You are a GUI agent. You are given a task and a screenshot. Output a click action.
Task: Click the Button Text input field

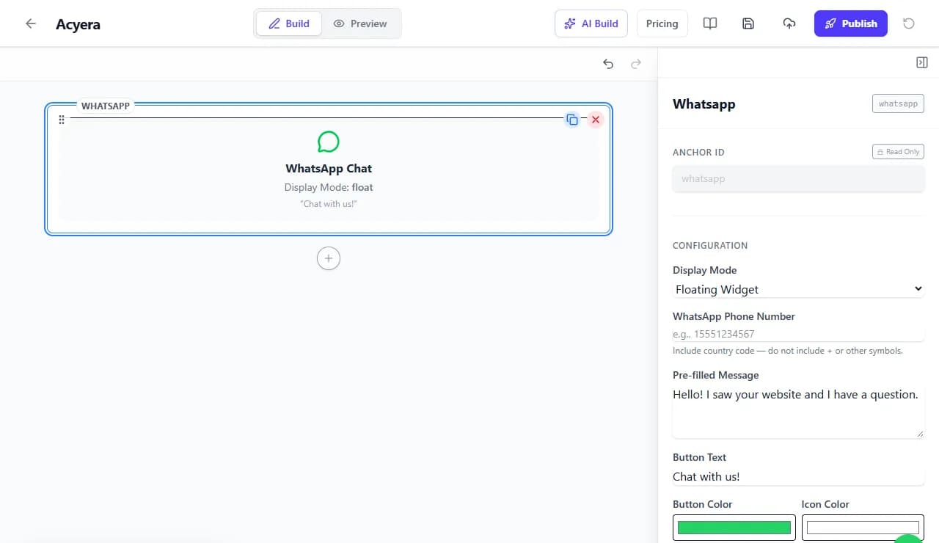click(798, 476)
